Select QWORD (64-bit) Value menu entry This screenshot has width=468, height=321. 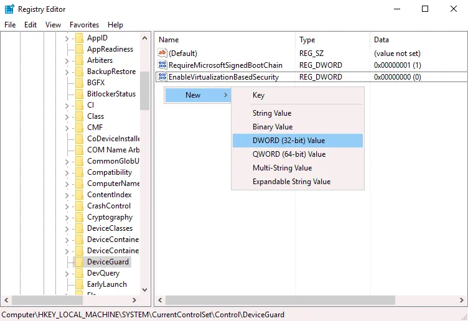[289, 154]
